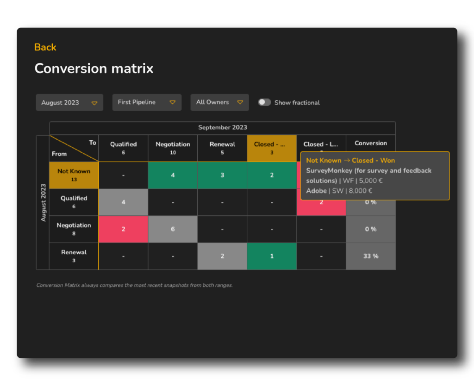
Task: Click the Conversion column header
Action: click(x=370, y=143)
